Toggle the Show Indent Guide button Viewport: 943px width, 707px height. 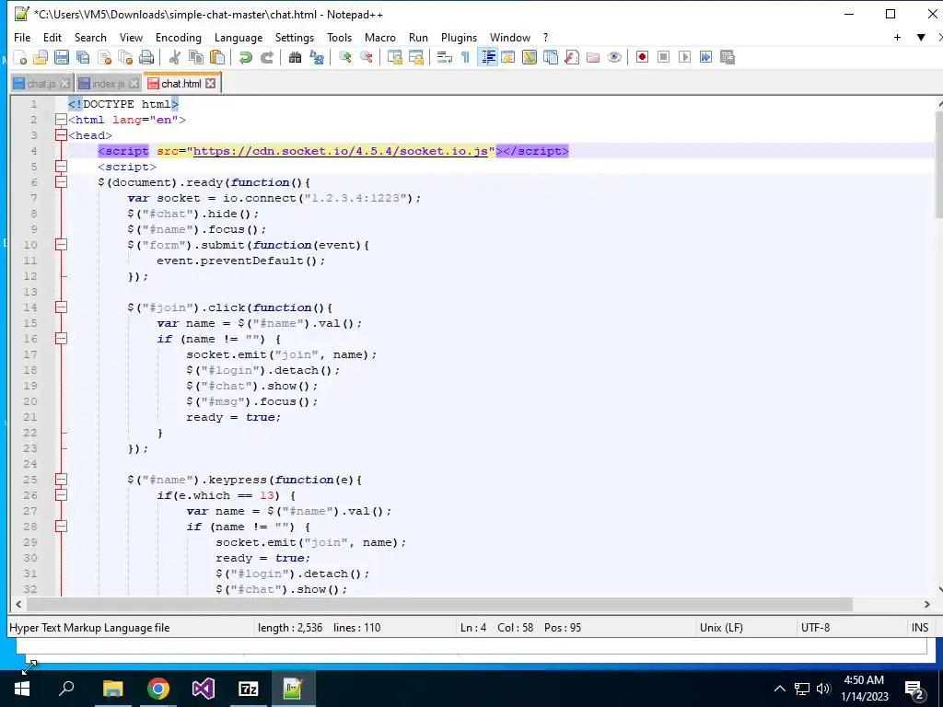click(x=488, y=57)
